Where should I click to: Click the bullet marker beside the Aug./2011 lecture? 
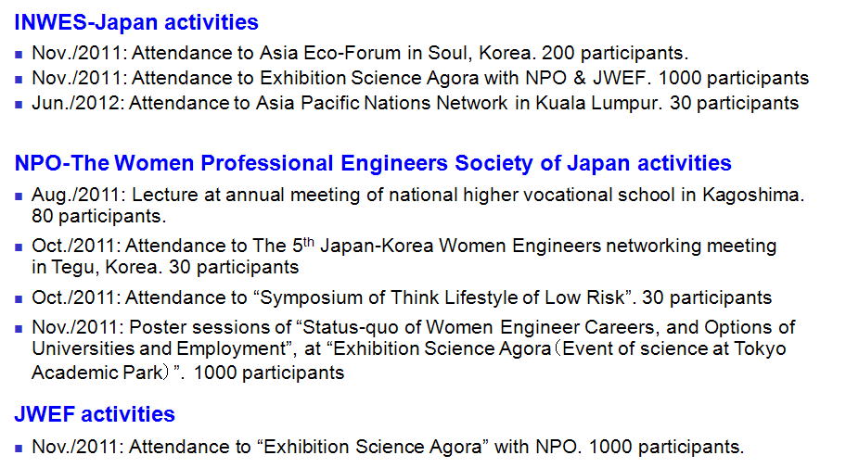click(19, 196)
